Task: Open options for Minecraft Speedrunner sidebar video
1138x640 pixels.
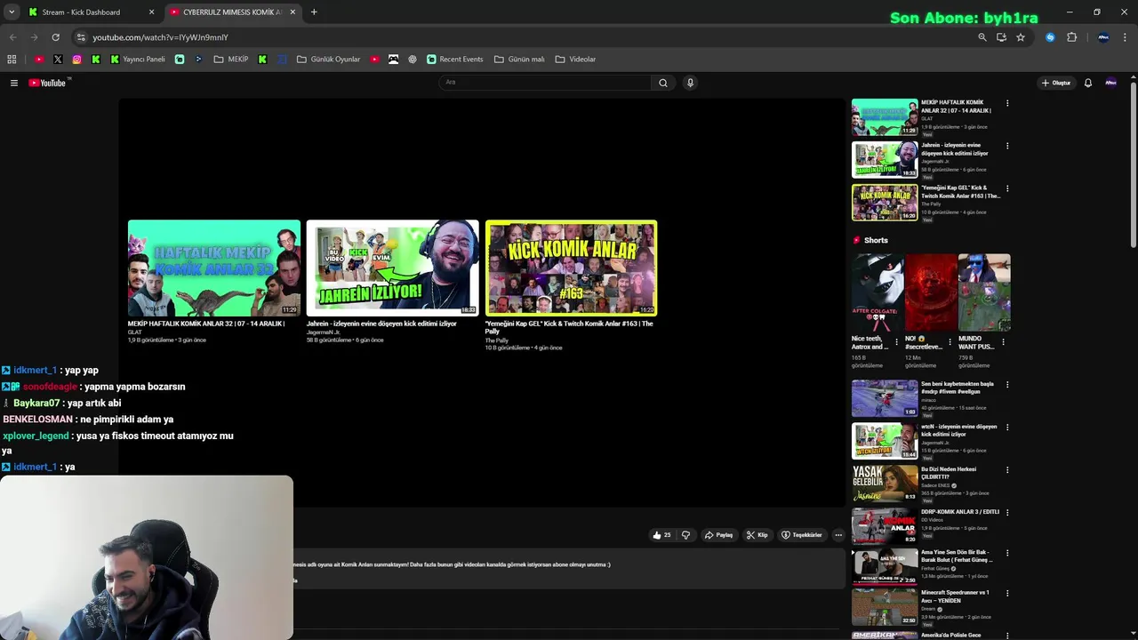Action: (1007, 593)
